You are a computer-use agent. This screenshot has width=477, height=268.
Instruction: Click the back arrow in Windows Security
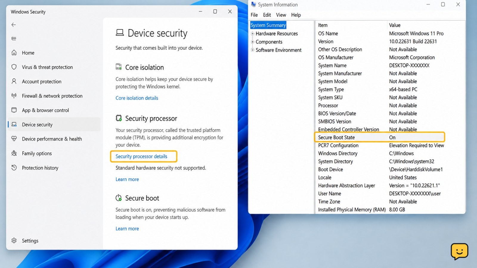[14, 25]
